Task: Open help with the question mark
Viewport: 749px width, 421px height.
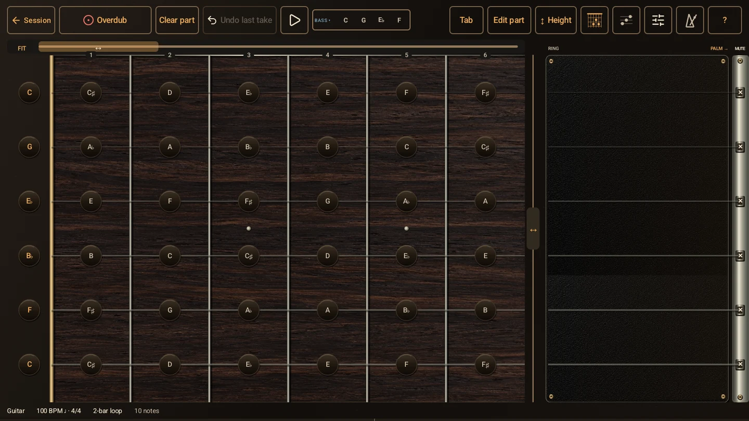Action: tap(725, 20)
